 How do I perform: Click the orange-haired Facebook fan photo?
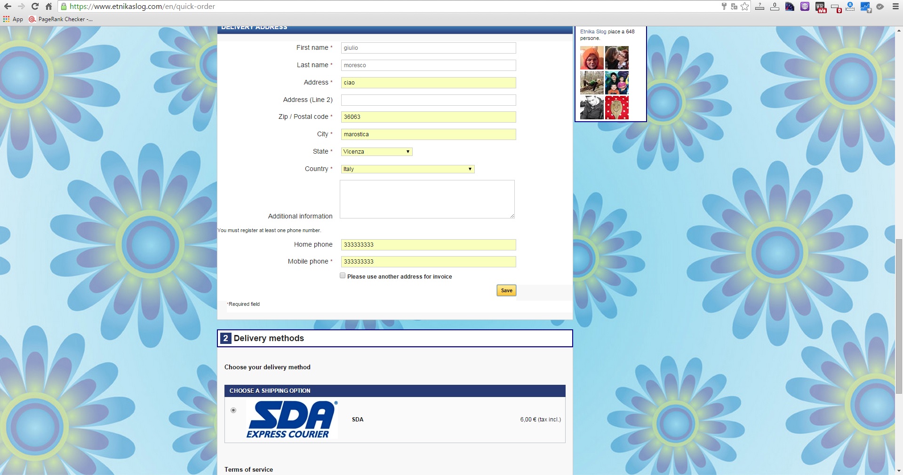(592, 58)
